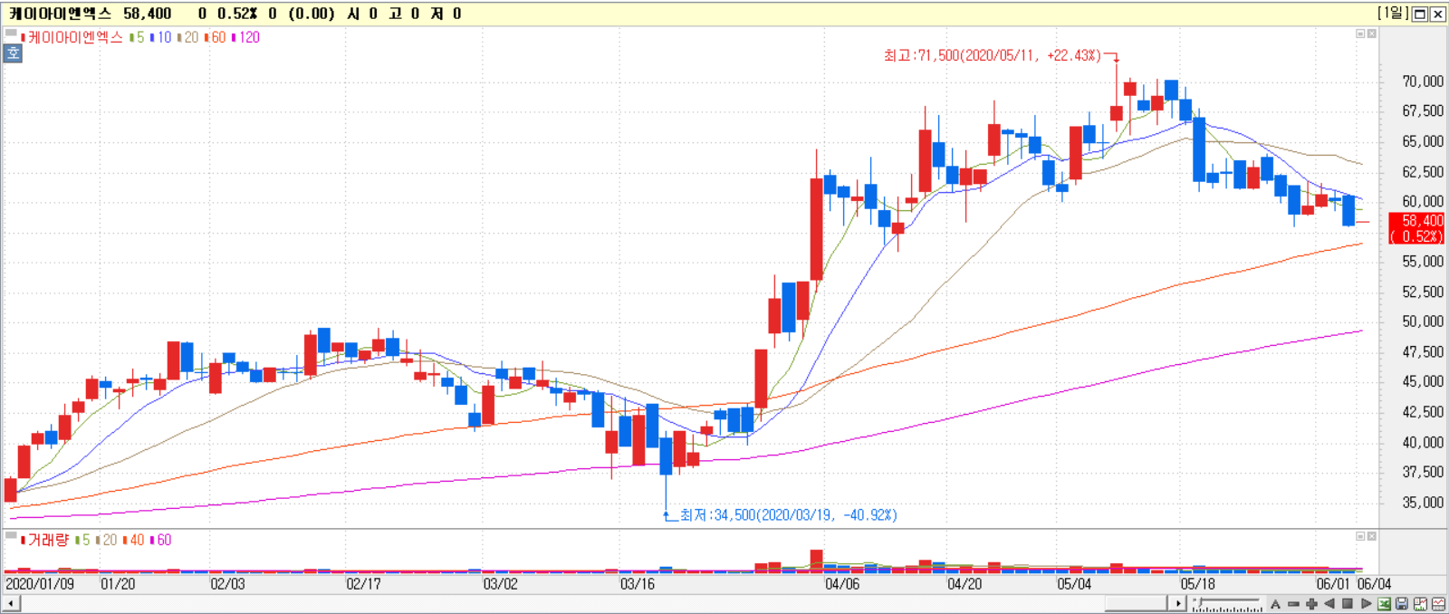Viewport: 1449px width, 614px height.
Task: Click the 최저:34,500 low-price annotation
Action: (788, 514)
